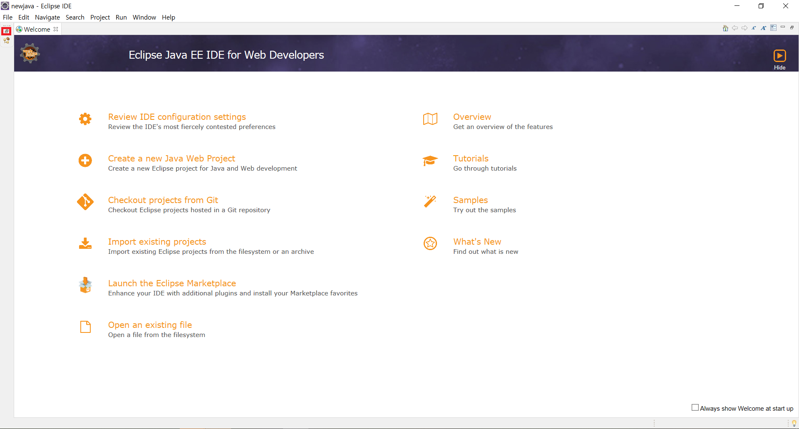Open the What's New link
Image resolution: width=799 pixels, height=429 pixels.
pos(477,242)
